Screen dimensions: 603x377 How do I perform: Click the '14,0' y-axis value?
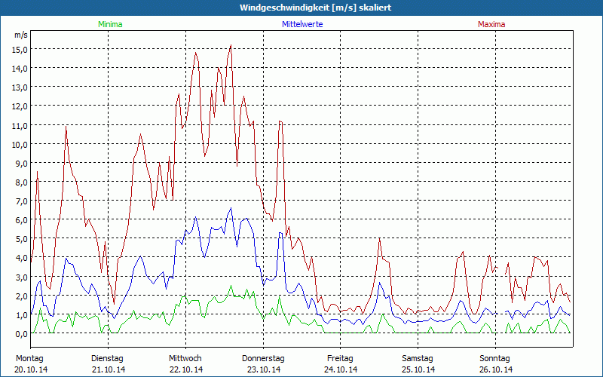click(x=21, y=69)
